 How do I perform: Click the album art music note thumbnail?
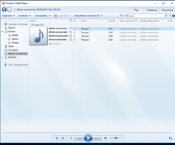pos(38,36)
